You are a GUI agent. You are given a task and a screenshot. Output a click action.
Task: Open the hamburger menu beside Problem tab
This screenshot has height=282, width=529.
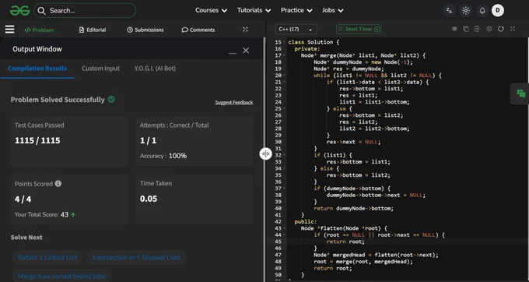[x=10, y=30]
